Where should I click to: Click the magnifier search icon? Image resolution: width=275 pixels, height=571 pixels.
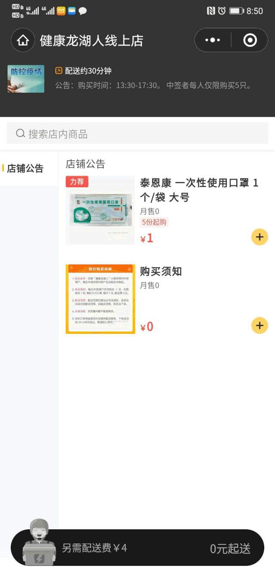[20, 134]
